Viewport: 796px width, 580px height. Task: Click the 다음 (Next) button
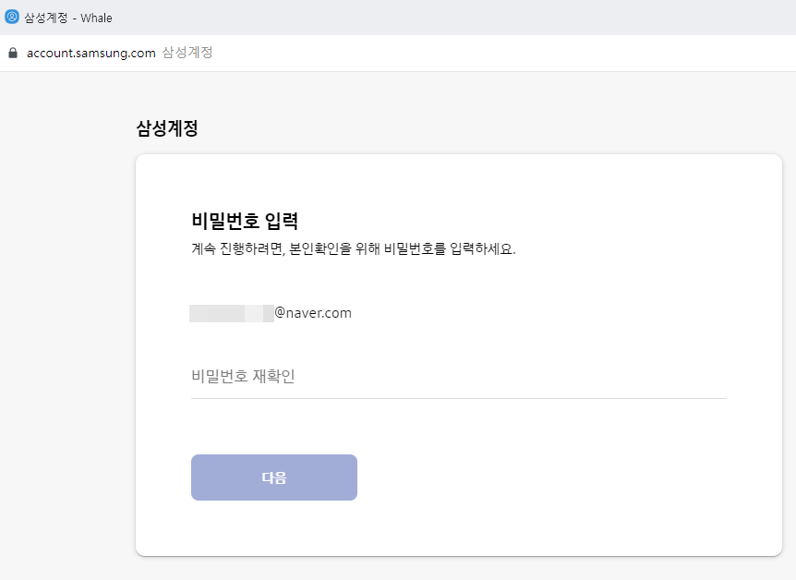tap(273, 477)
